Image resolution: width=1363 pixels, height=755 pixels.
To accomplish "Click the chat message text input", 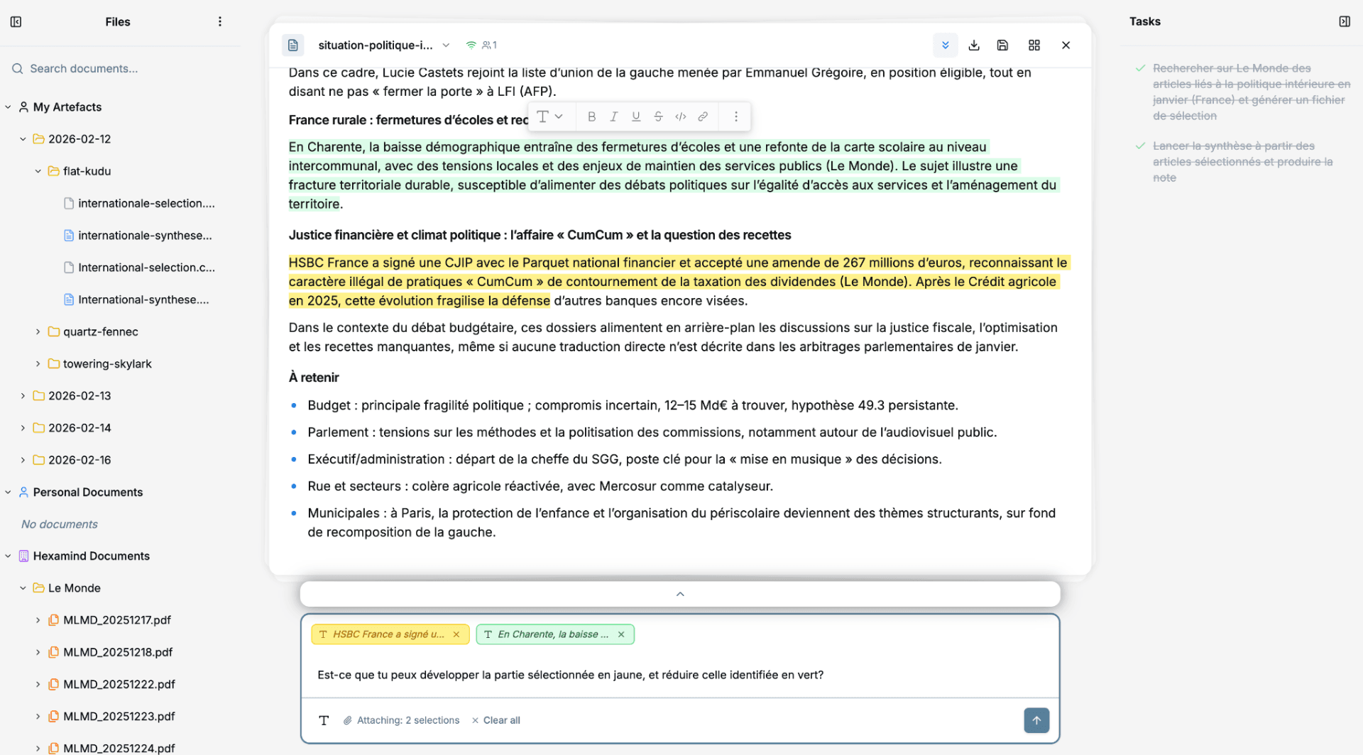I will [680, 675].
